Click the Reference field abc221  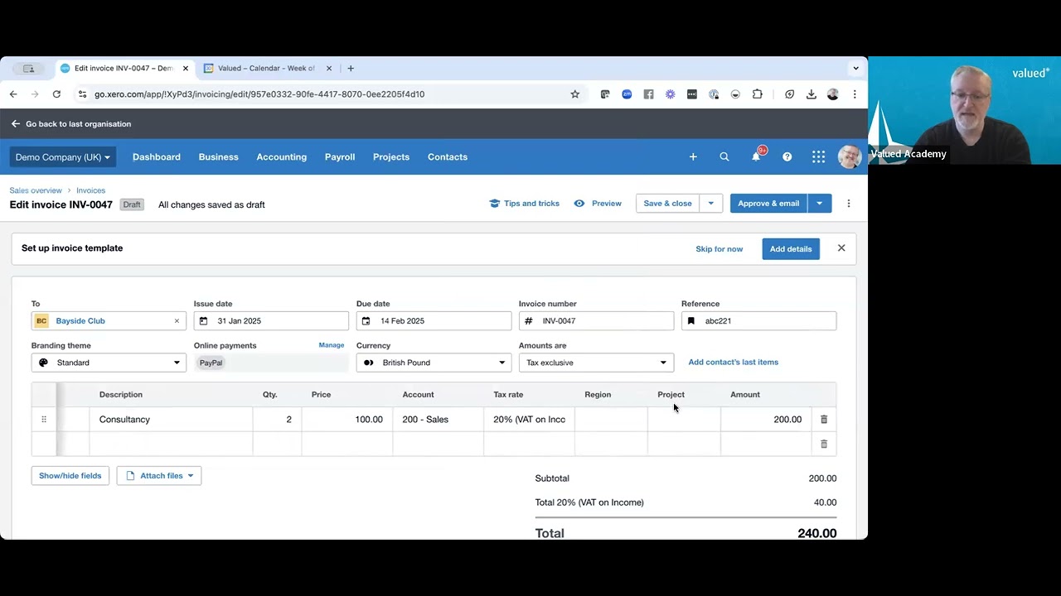tap(759, 321)
